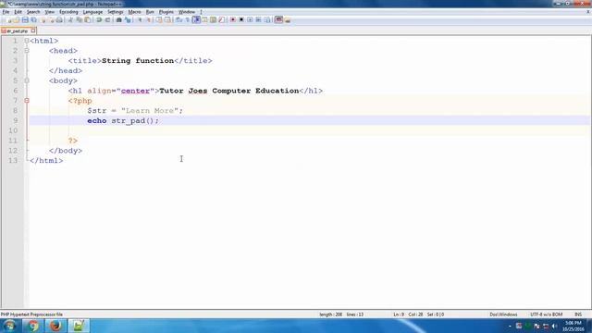
Task: Collapse the body fold marker on line 5
Action: click(27, 80)
